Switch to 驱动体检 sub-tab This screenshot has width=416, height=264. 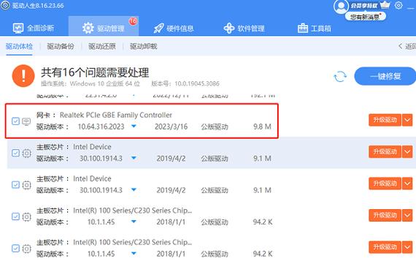coord(19,46)
